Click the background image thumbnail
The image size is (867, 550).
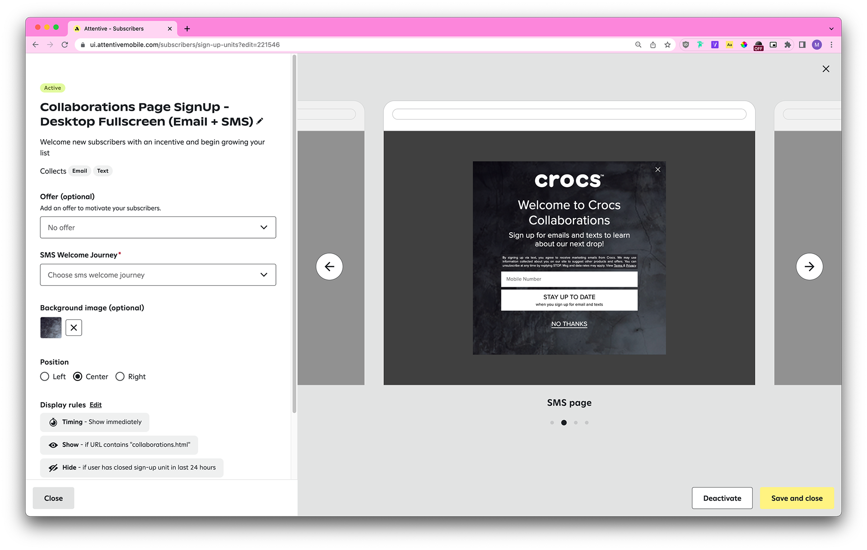[51, 328]
